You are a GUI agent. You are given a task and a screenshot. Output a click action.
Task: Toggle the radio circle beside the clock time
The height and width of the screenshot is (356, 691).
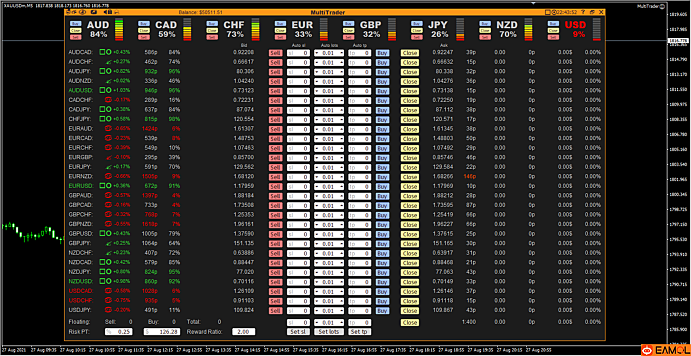point(554,12)
